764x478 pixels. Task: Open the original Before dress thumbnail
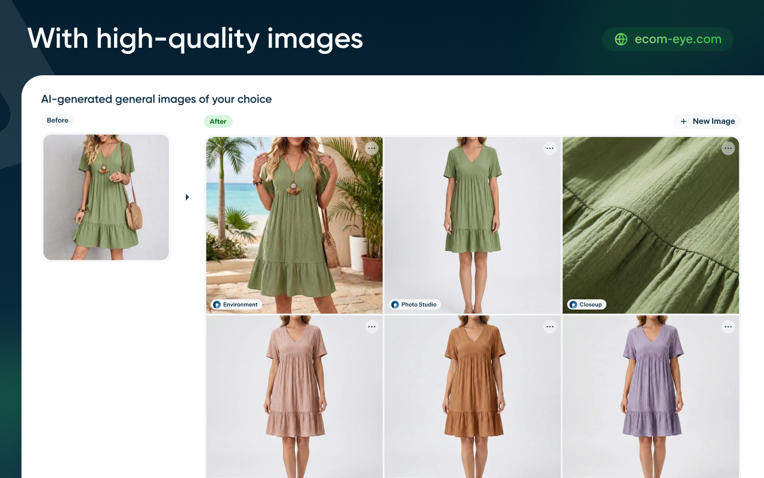coord(106,197)
